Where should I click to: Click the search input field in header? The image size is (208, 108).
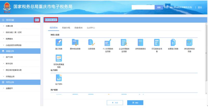143,7
